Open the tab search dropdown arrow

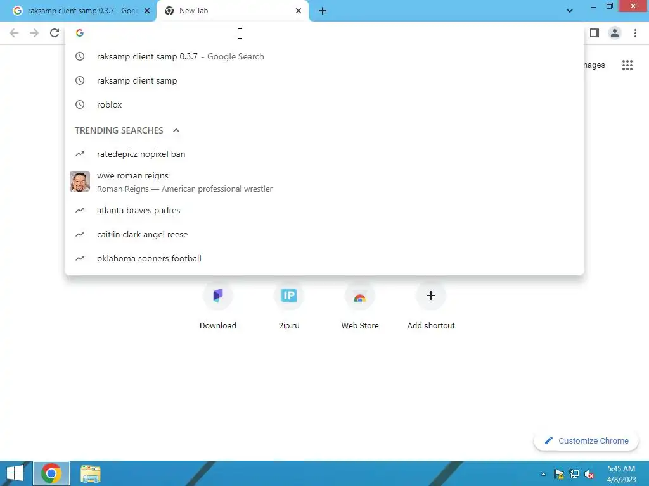(x=570, y=11)
